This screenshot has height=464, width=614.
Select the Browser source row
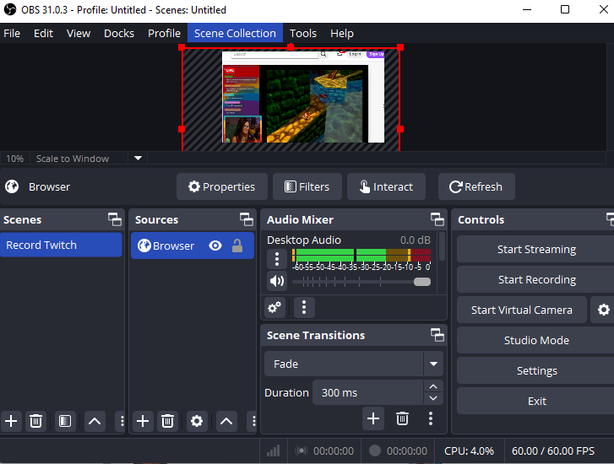coord(193,245)
